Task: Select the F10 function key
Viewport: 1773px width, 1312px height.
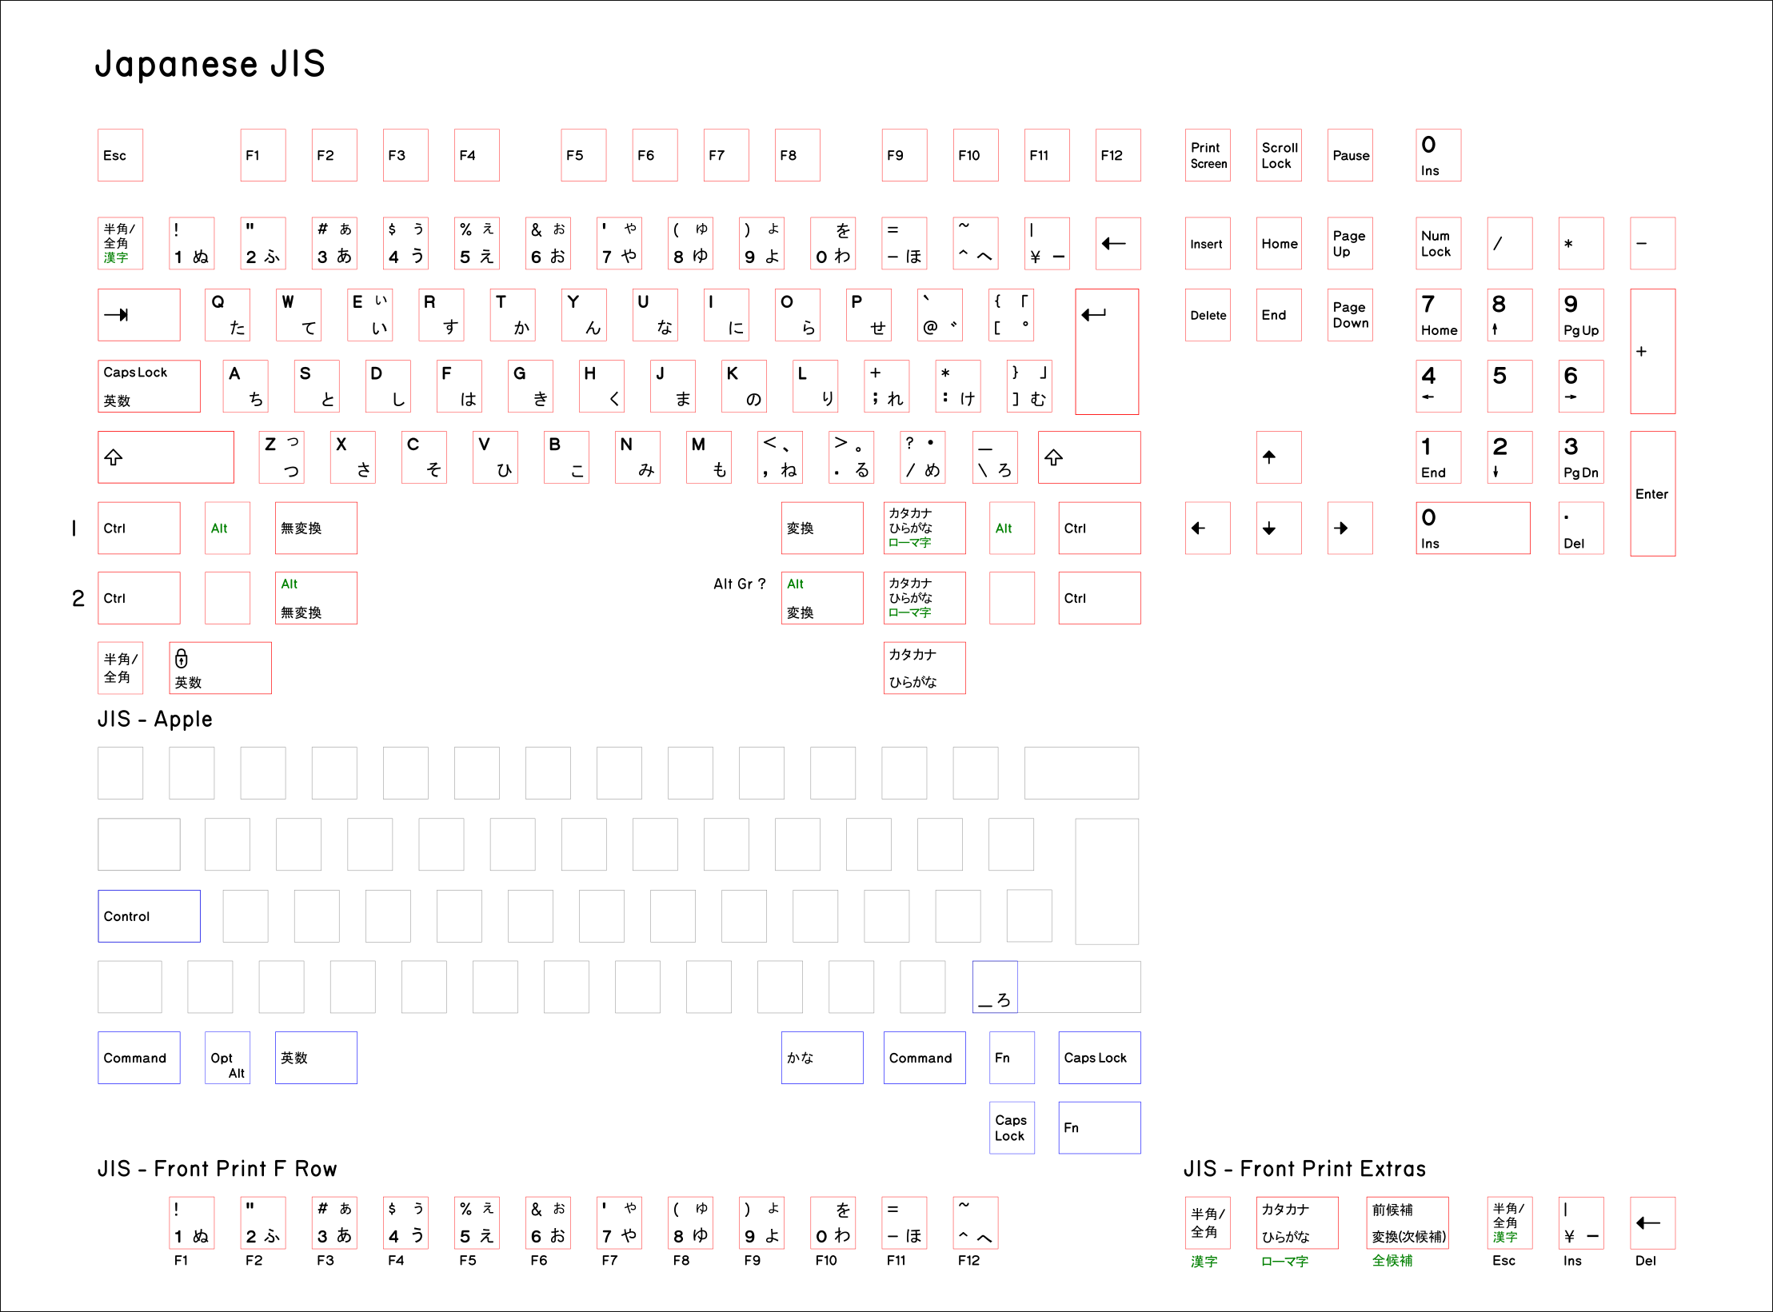Action: (x=974, y=155)
